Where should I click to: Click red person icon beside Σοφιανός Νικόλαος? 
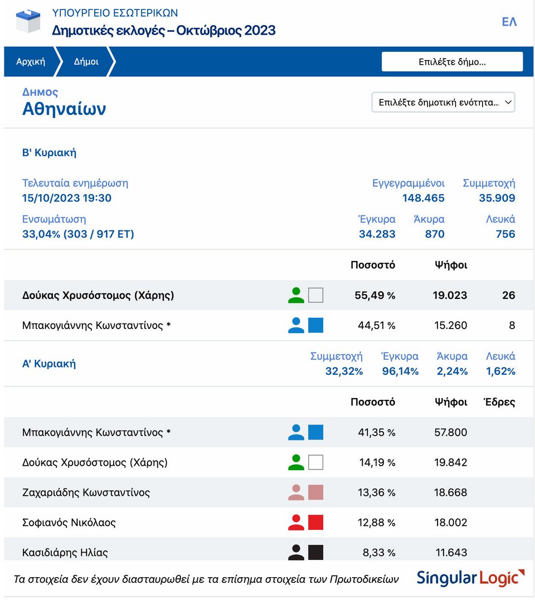point(296,523)
